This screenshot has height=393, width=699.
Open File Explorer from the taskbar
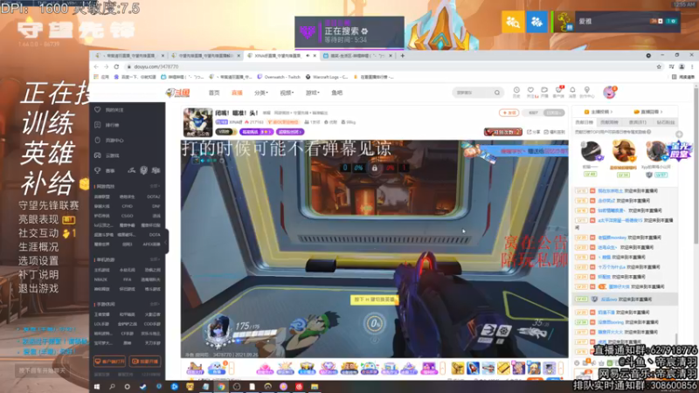pyautogui.click(x=315, y=387)
